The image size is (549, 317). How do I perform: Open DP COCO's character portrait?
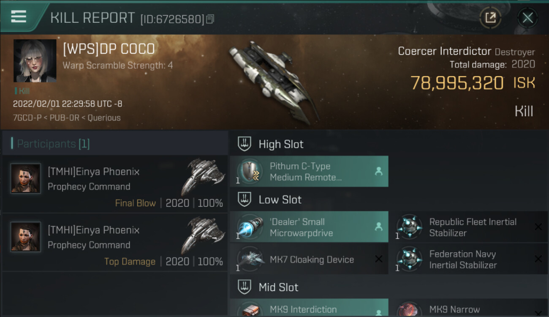pyautogui.click(x=35, y=61)
